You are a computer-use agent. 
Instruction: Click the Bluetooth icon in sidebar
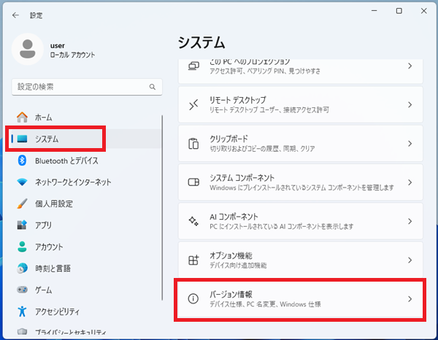pyautogui.click(x=22, y=161)
